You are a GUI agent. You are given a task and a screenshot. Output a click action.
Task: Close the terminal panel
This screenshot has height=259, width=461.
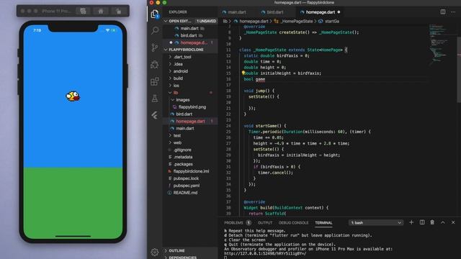pos(453,222)
